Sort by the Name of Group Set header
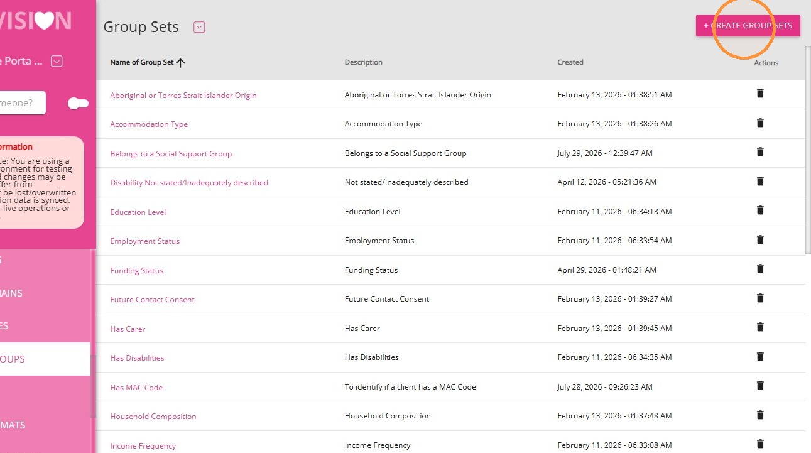The image size is (811, 453). [x=142, y=63]
